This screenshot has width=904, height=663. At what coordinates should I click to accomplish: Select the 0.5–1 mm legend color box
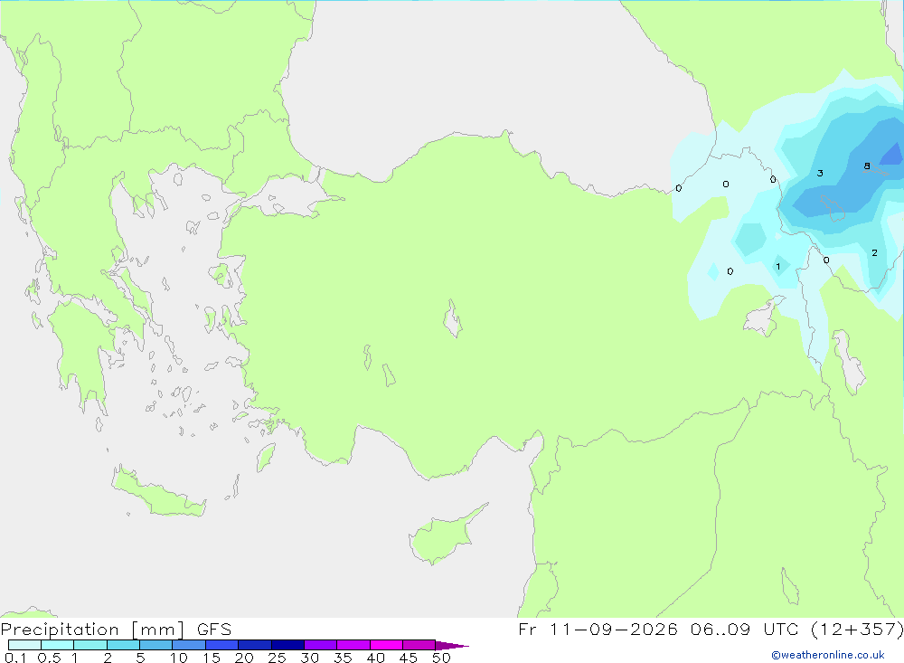coord(58,645)
